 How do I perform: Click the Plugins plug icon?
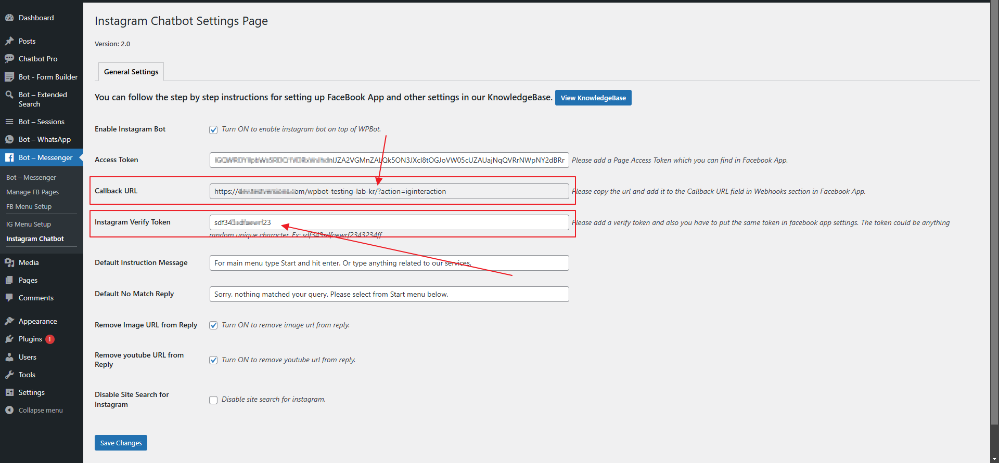(x=9, y=339)
